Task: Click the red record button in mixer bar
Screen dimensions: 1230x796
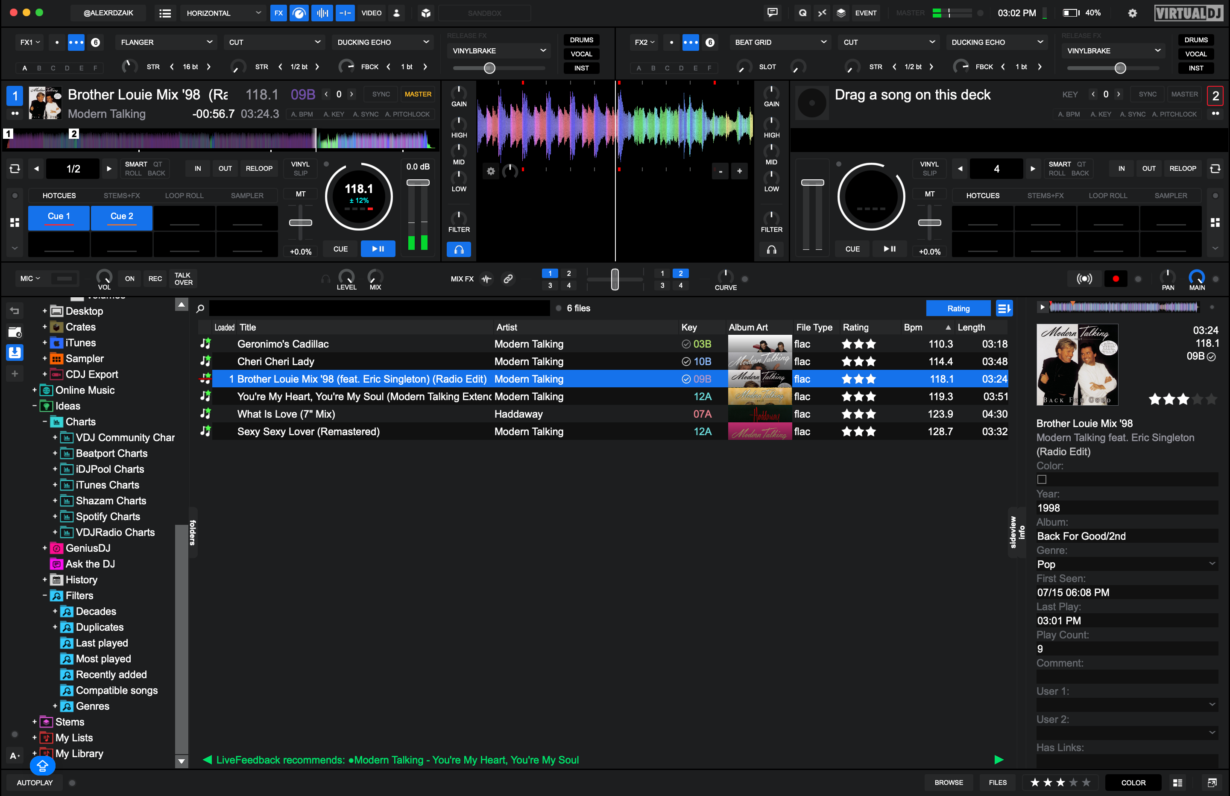Action: point(1115,279)
